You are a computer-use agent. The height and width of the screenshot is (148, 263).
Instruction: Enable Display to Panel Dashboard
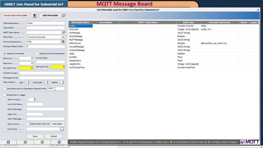coord(37,53)
